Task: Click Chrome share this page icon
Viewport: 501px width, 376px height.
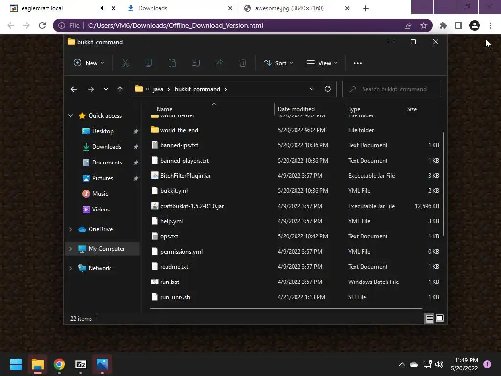Action: 408,25
